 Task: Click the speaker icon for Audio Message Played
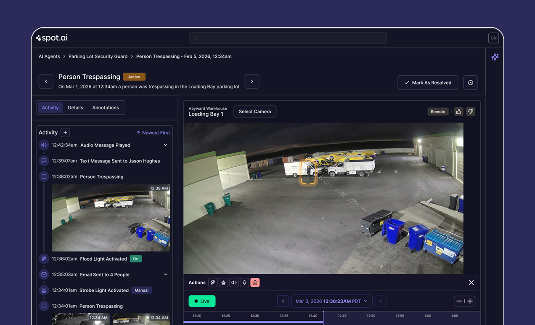point(44,145)
